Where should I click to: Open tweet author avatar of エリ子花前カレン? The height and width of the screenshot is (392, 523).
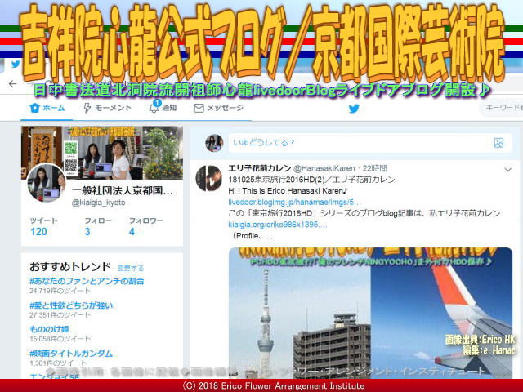[209, 178]
